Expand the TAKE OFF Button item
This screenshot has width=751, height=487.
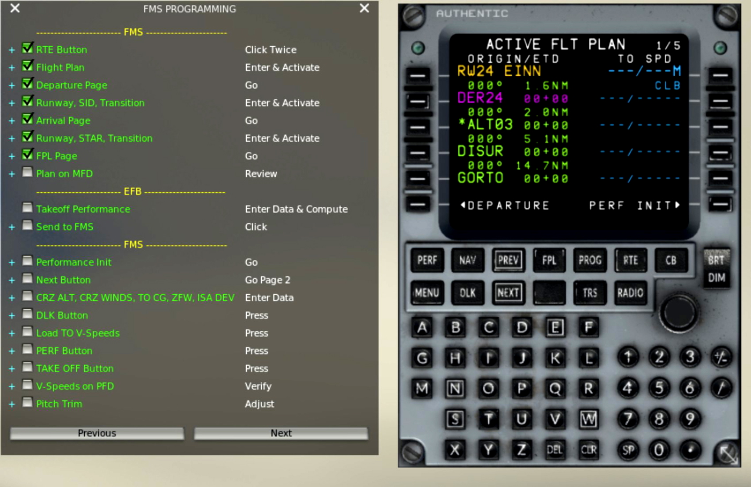(12, 369)
